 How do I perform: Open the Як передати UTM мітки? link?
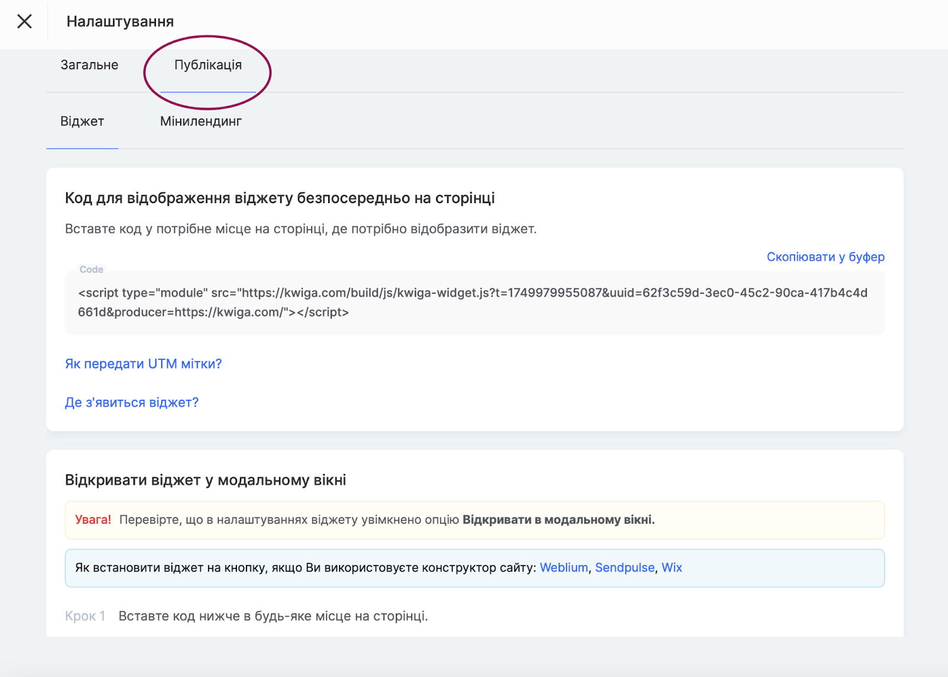coord(143,364)
